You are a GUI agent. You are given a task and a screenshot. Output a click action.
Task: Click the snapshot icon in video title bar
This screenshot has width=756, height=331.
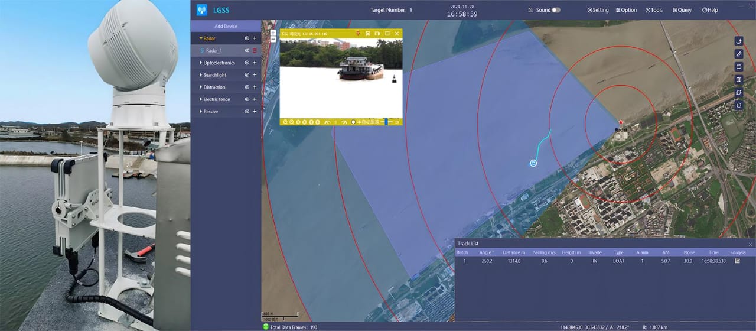pyautogui.click(x=367, y=34)
